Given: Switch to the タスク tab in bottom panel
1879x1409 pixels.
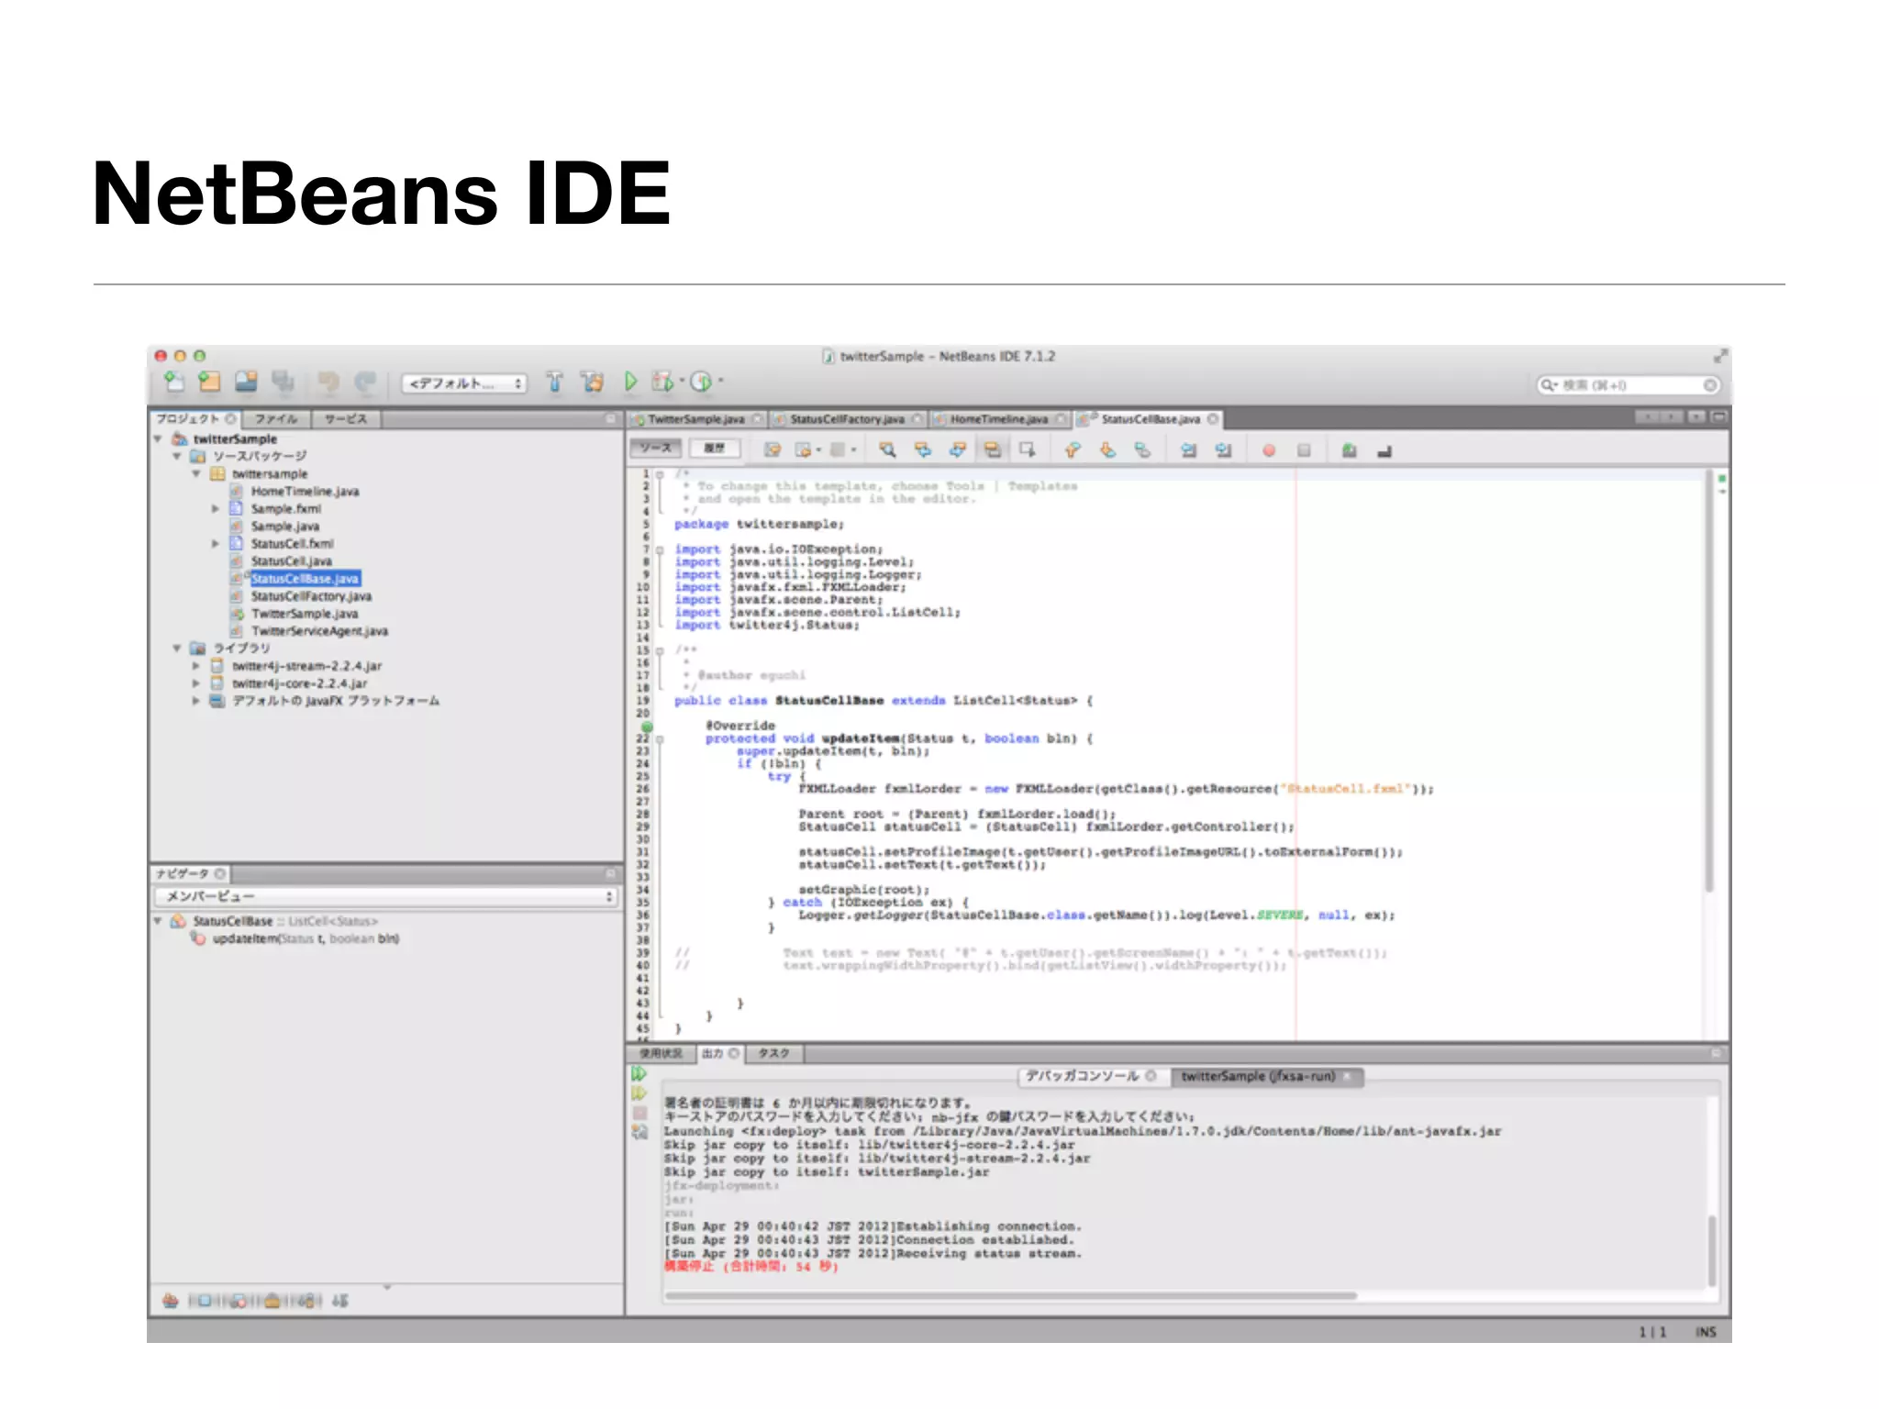Looking at the screenshot, I should pos(773,1053).
